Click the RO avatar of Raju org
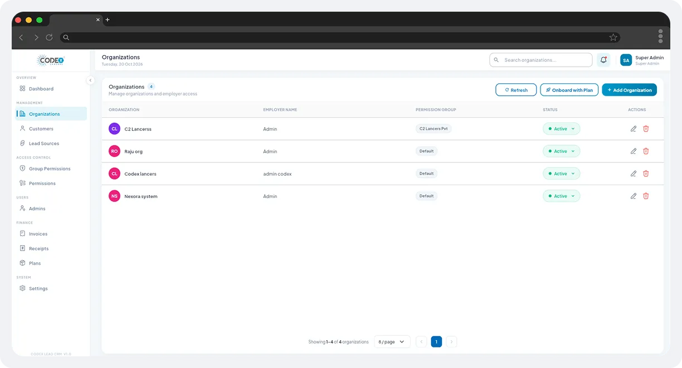 (114, 151)
